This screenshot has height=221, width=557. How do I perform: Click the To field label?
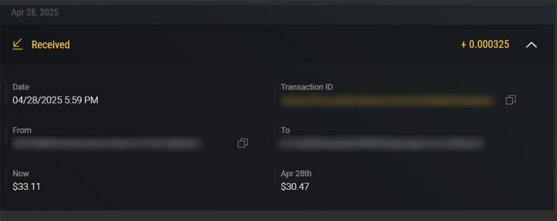(285, 130)
